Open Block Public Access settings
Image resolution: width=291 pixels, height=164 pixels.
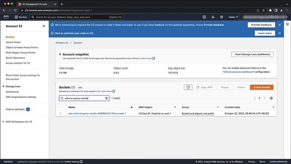[x=23, y=77]
